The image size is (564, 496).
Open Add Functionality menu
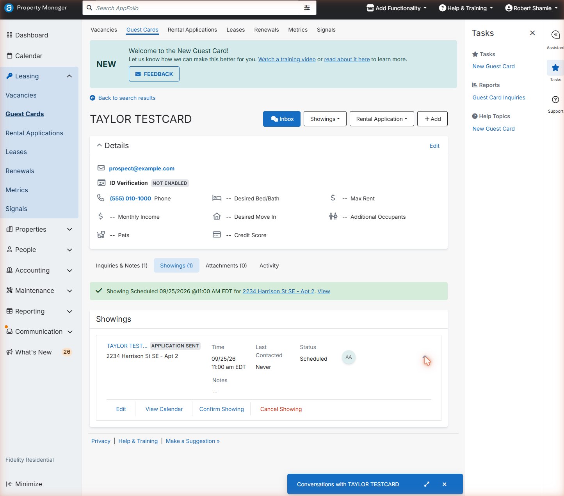click(397, 8)
